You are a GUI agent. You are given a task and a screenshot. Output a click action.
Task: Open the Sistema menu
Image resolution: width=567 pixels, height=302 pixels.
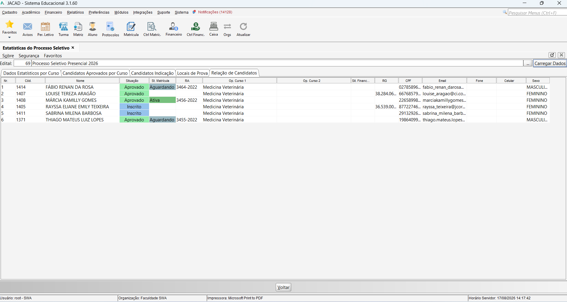coord(182,12)
